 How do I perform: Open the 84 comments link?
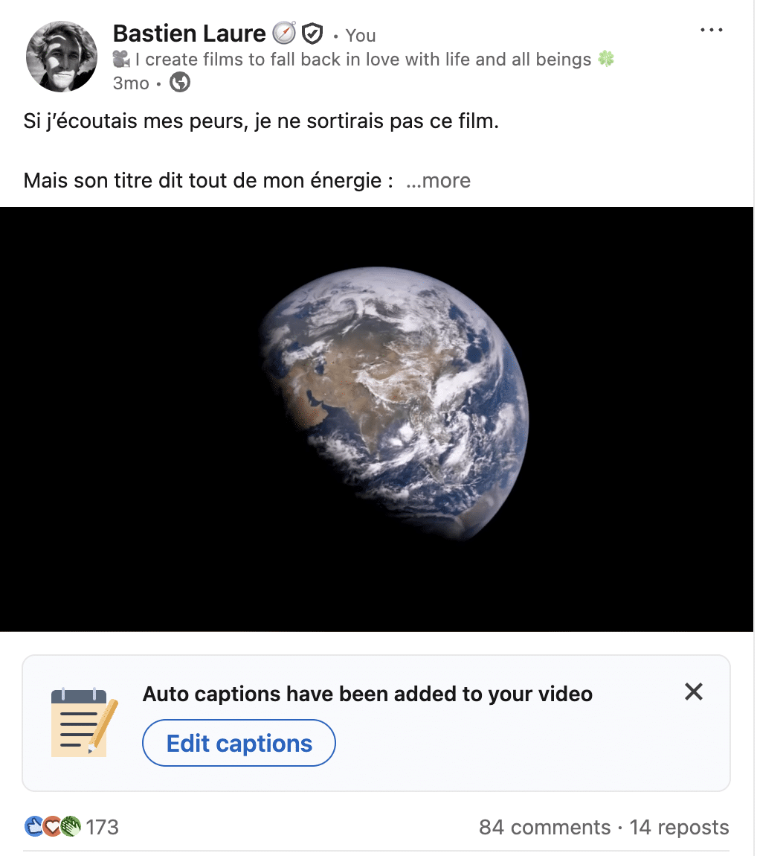(544, 827)
